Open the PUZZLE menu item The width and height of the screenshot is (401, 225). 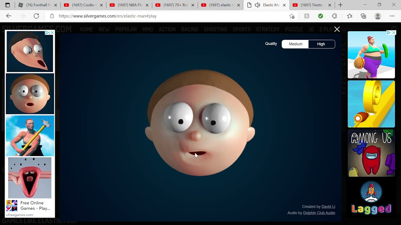pyautogui.click(x=294, y=29)
